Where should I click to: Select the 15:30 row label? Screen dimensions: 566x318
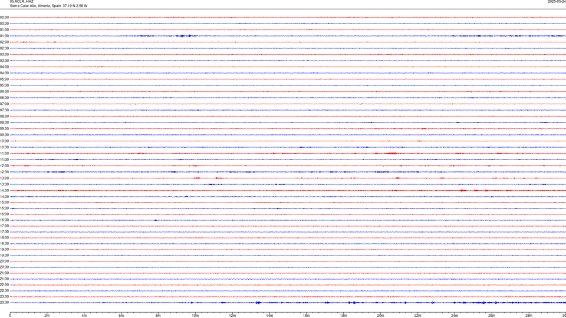[4, 208]
